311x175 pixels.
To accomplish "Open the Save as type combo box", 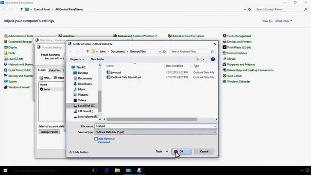I will 155,132.
